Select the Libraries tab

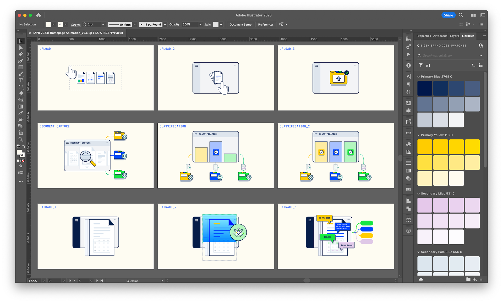[468, 36]
